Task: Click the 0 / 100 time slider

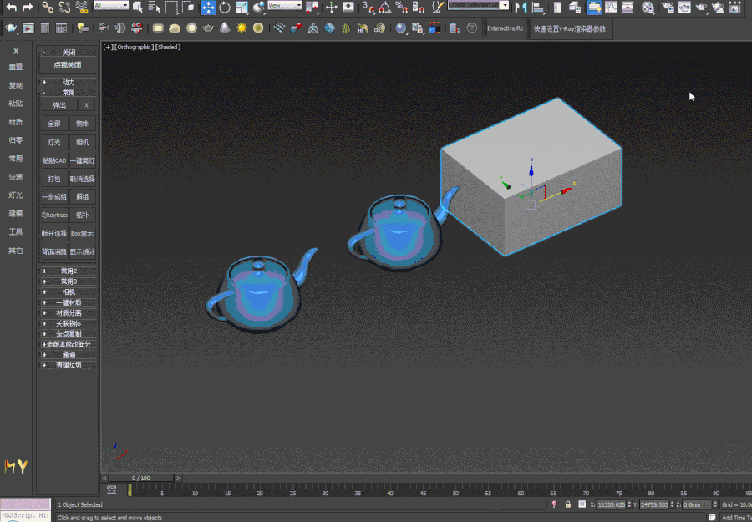Action: (141, 478)
